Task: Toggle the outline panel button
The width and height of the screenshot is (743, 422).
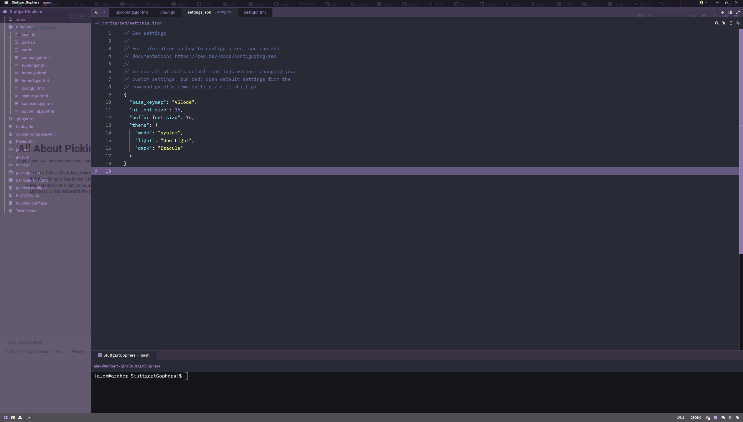Action: pyautogui.click(x=13, y=418)
